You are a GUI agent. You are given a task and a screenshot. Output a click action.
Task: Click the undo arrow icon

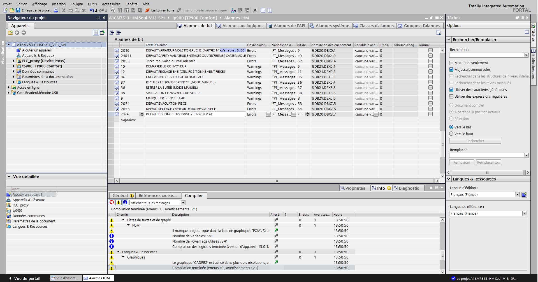(x=91, y=10)
